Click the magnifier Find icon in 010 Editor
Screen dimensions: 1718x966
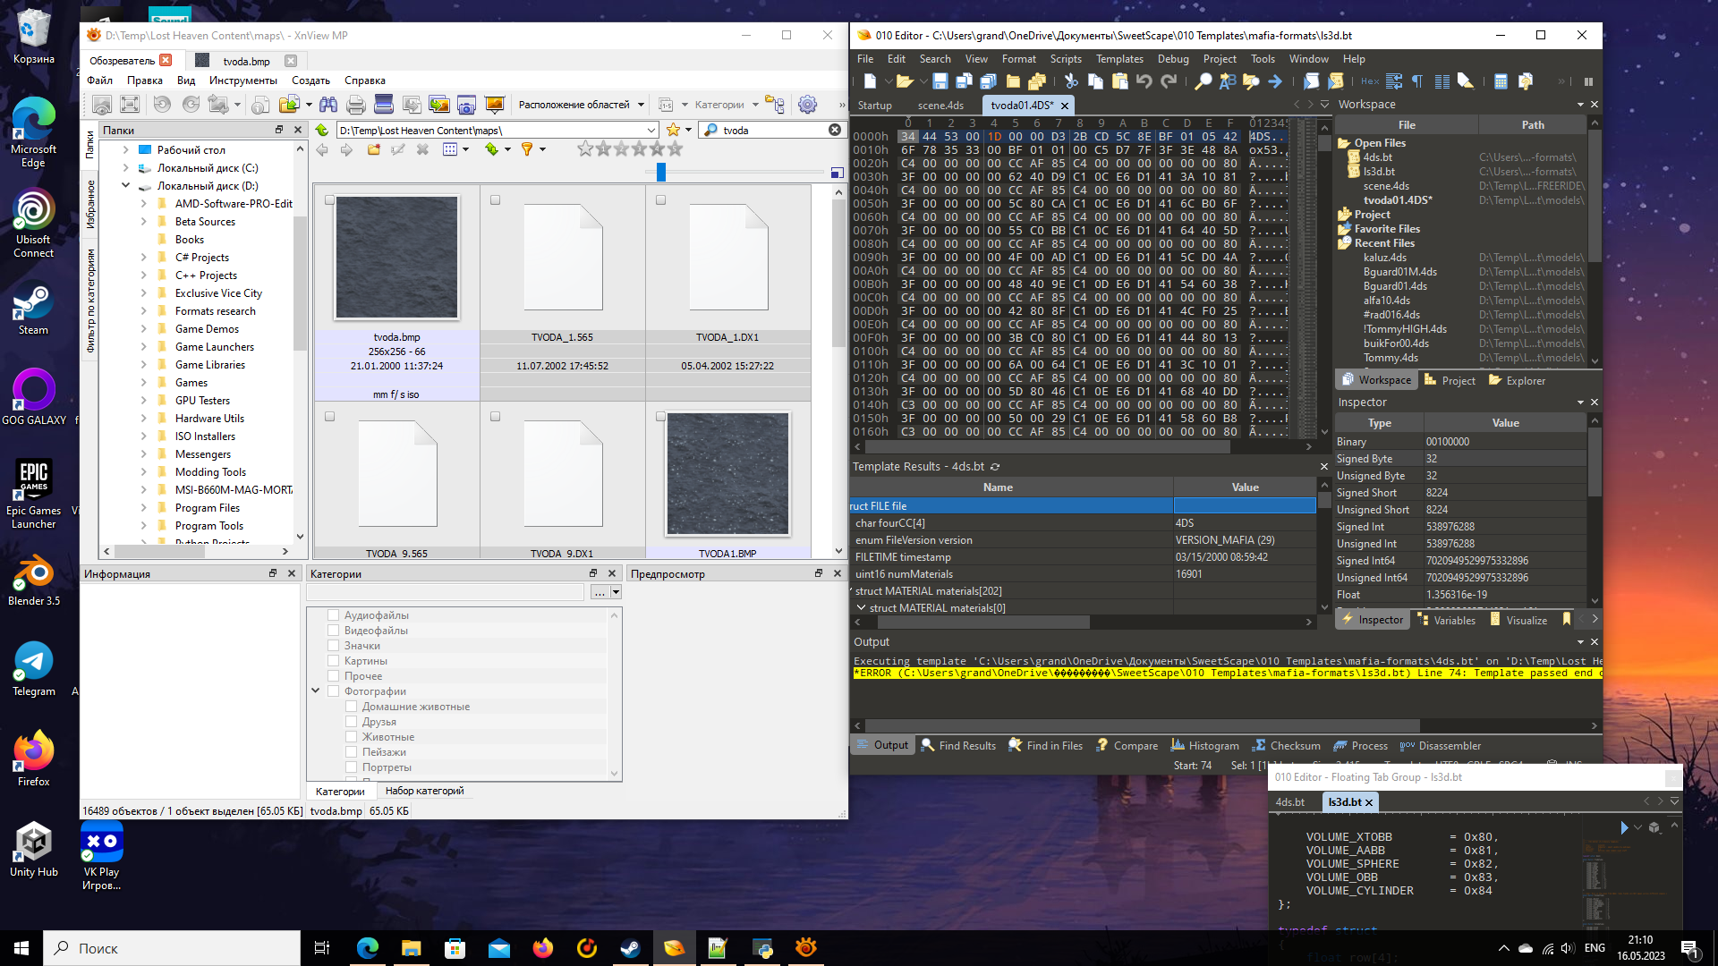click(x=1203, y=81)
